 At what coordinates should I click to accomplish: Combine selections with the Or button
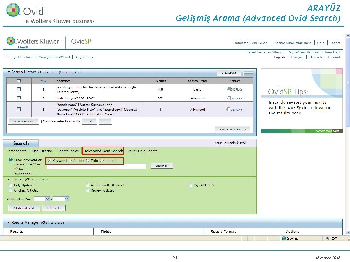pyautogui.click(x=105, y=122)
